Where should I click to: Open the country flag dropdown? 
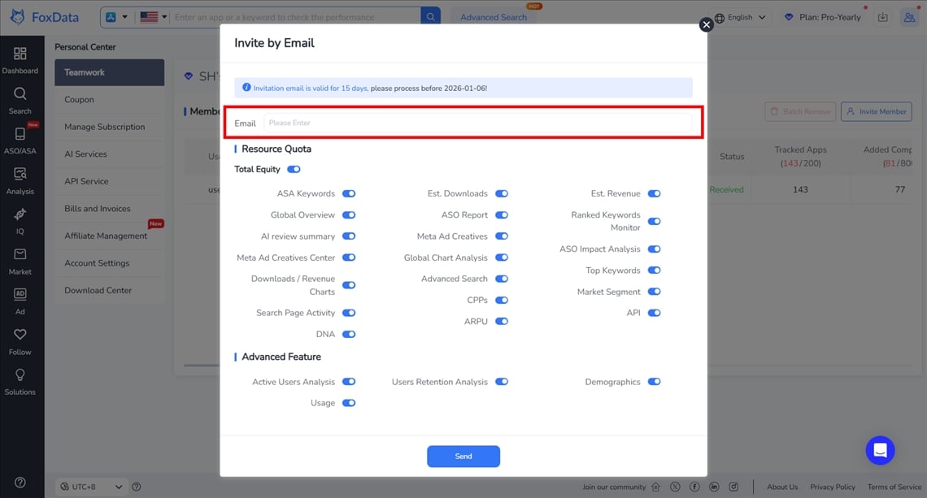pos(153,17)
